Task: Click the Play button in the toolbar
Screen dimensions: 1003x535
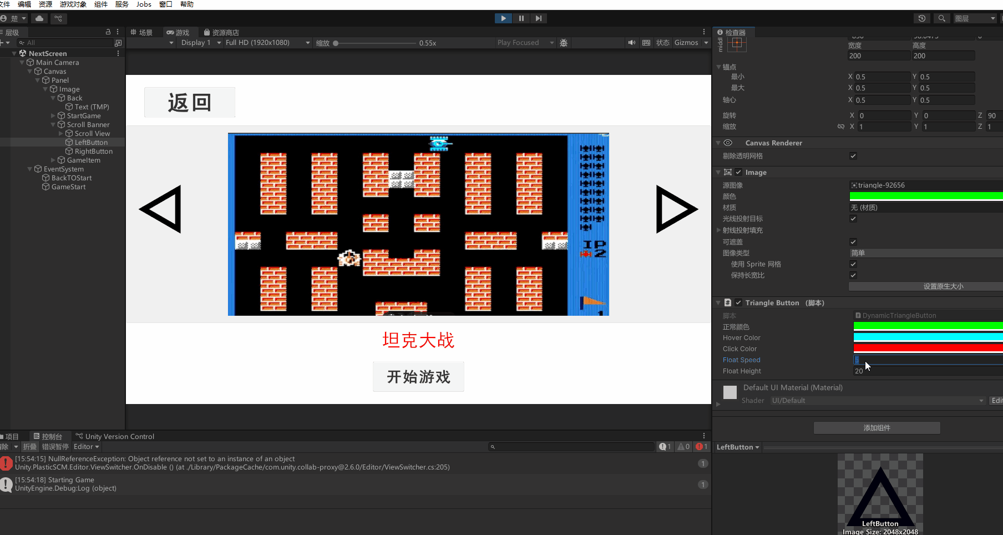Action: 503,18
